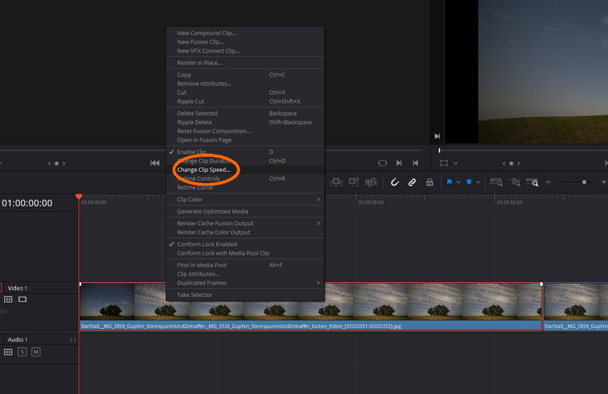Solo the Audio 1 track
Image resolution: width=608 pixels, height=394 pixels.
click(x=22, y=352)
